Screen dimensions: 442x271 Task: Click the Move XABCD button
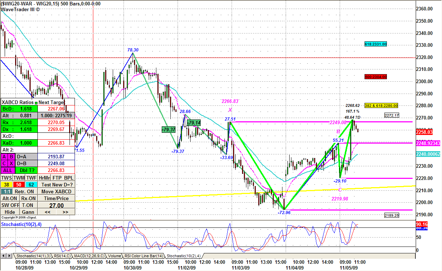pyautogui.click(x=57, y=191)
